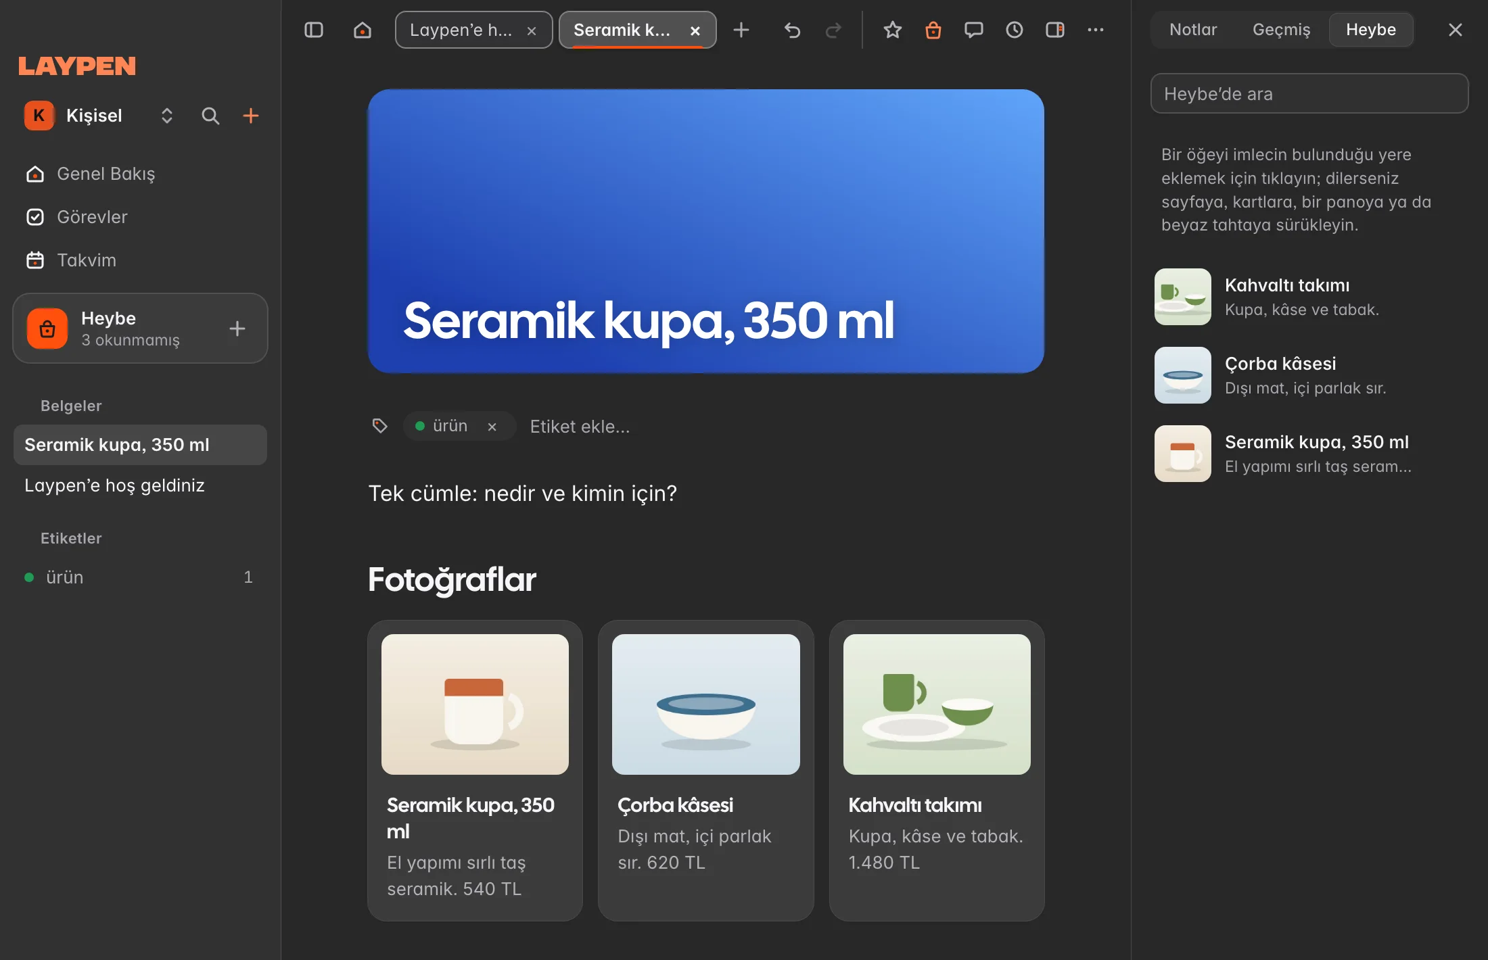Close the Laypen'e hoş geldiniz tab
This screenshot has width=1488, height=960.
[532, 30]
